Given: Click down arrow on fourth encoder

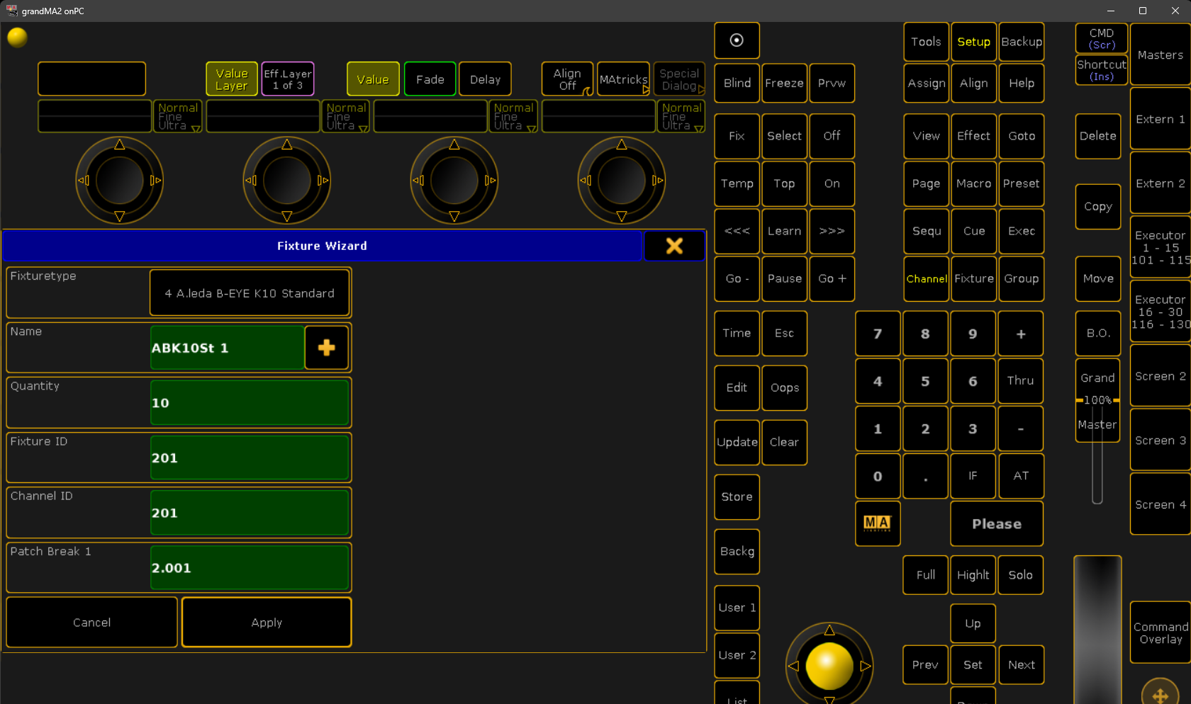Looking at the screenshot, I should 622,216.
